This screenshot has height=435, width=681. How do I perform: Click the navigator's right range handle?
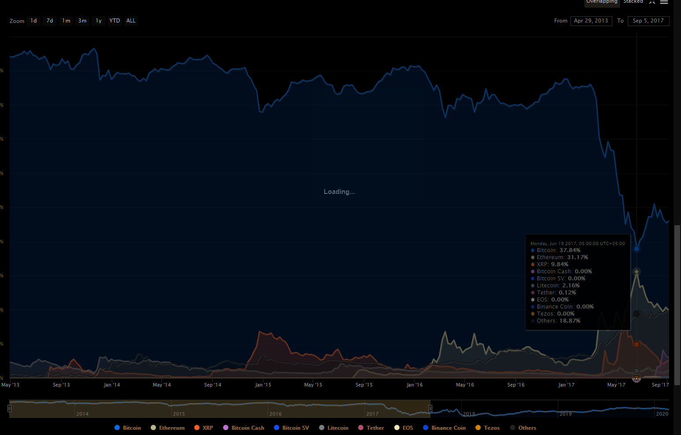tap(431, 409)
